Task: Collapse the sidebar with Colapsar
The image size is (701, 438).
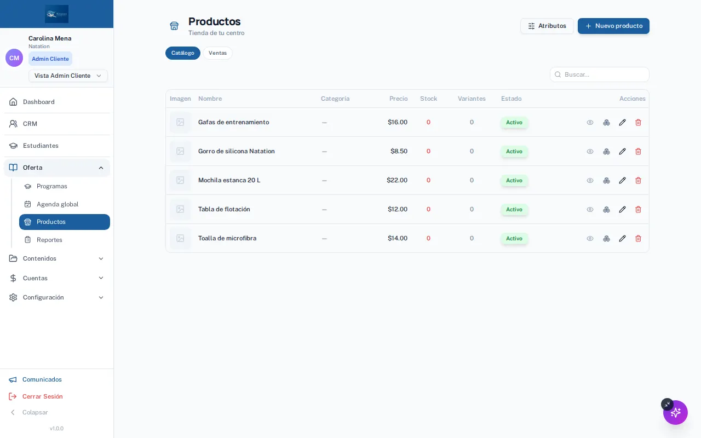Action: point(29,412)
